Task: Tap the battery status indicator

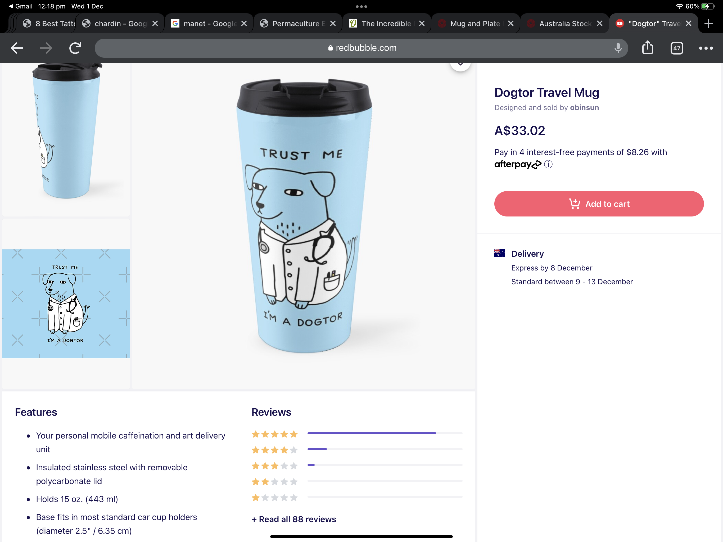Action: (708, 6)
